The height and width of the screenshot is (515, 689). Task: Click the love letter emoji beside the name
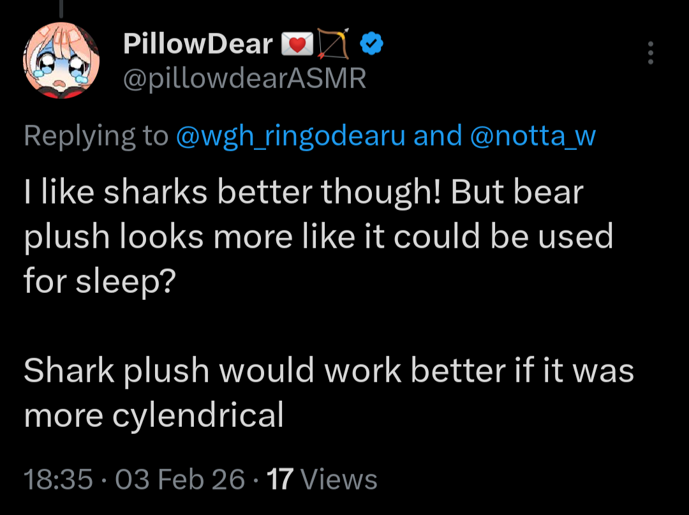click(293, 44)
